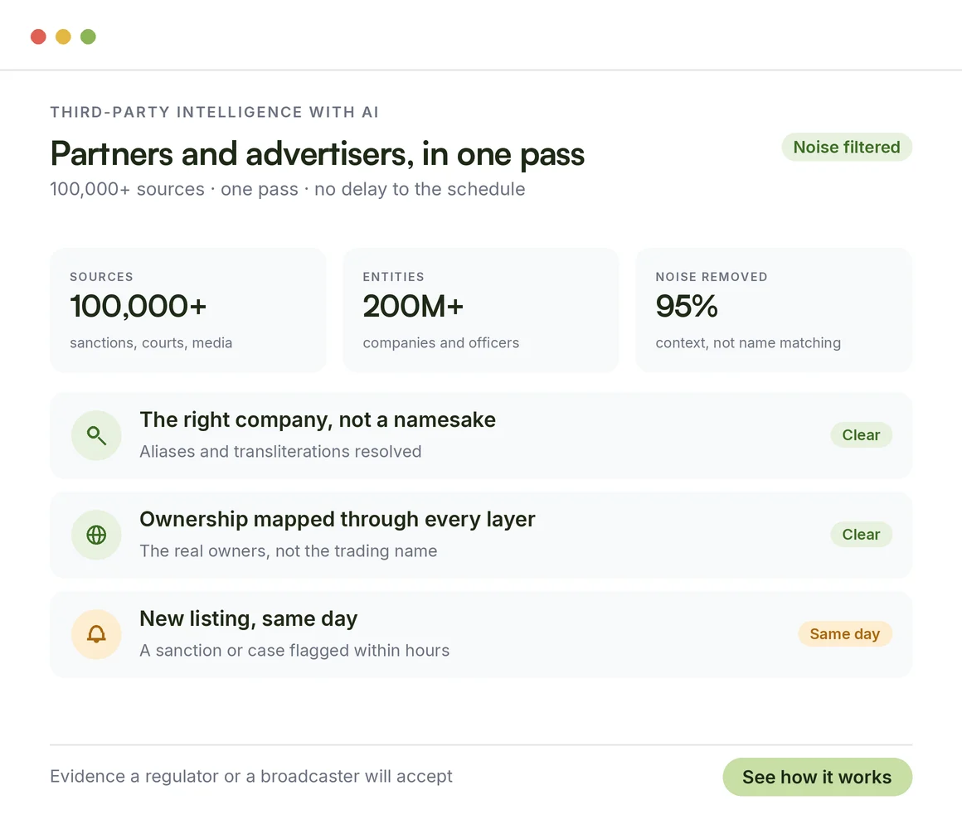Click the 'Partners and advertisers, in one pass' heading
Viewport: 962px width, 829px height.
click(317, 153)
